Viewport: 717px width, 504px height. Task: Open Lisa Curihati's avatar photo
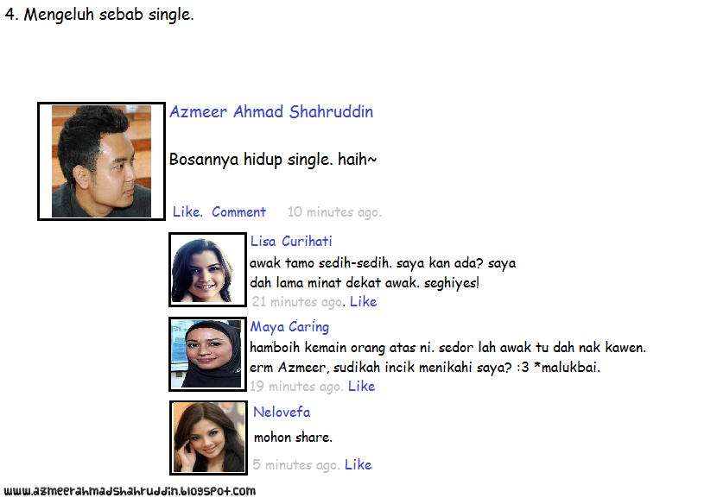click(207, 269)
